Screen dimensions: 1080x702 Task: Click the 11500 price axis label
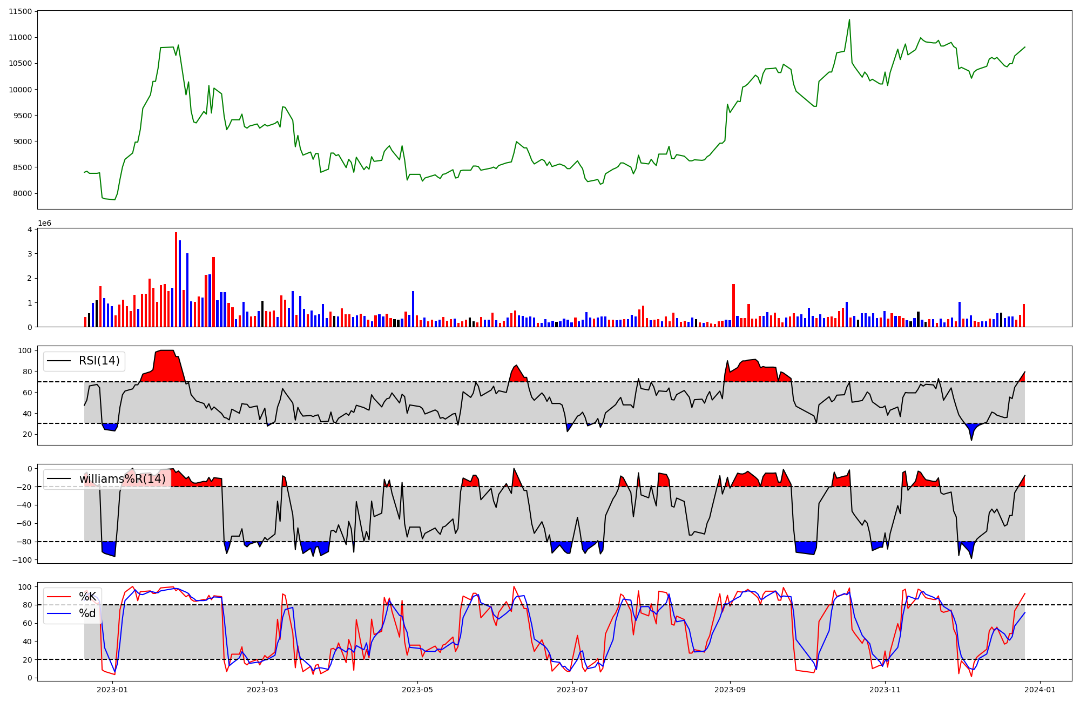[20, 11]
